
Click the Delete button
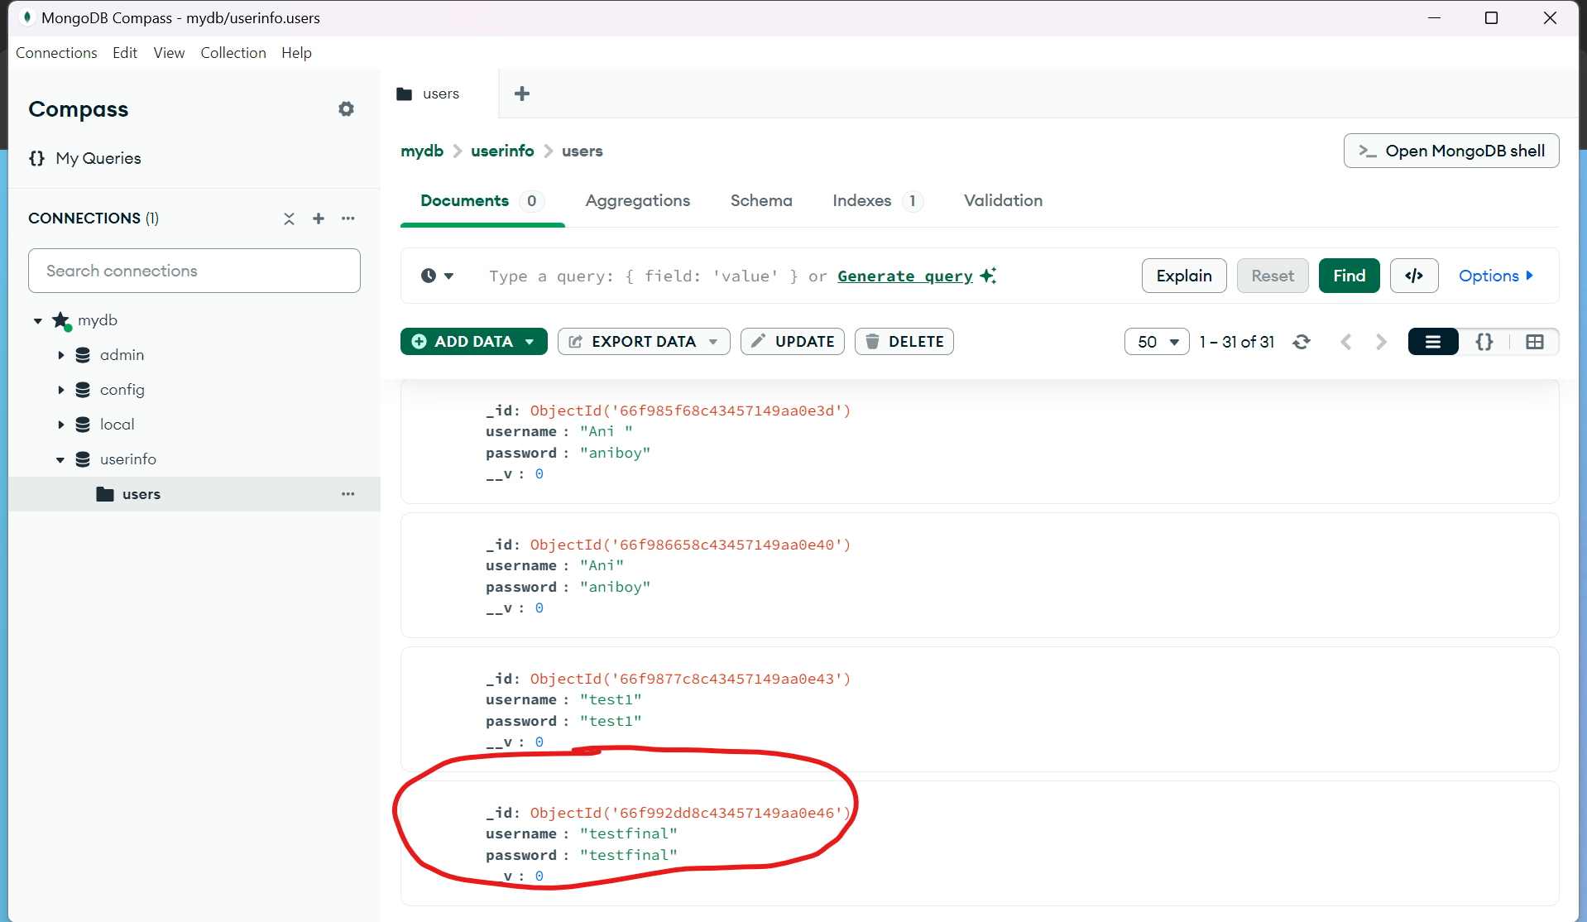click(904, 342)
